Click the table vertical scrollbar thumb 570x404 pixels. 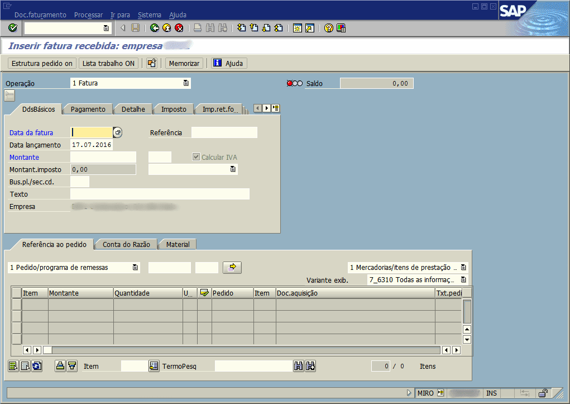[x=467, y=312]
